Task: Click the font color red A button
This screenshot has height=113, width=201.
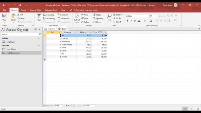Action: point(139,21)
